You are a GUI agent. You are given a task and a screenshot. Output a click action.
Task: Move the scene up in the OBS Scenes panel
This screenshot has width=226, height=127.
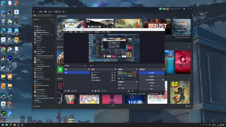pyautogui.click(x=72, y=91)
